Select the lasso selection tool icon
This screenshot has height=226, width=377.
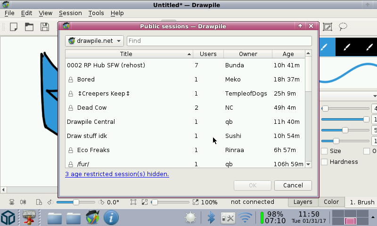point(343,27)
